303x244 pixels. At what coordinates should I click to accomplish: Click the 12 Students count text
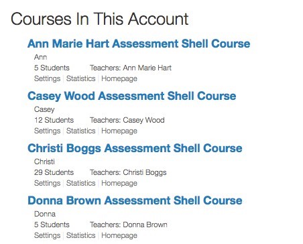point(54,120)
